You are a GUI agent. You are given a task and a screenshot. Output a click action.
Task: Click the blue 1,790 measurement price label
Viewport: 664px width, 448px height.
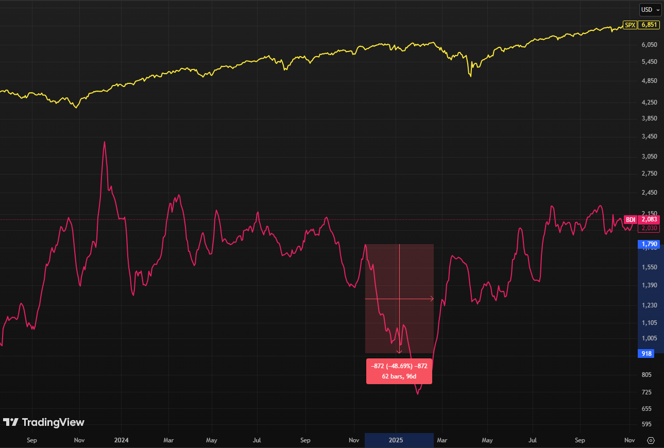[x=649, y=244]
